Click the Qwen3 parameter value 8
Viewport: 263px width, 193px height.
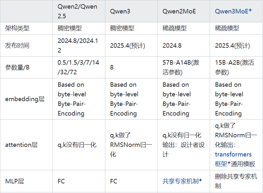pyautogui.click(x=112, y=68)
